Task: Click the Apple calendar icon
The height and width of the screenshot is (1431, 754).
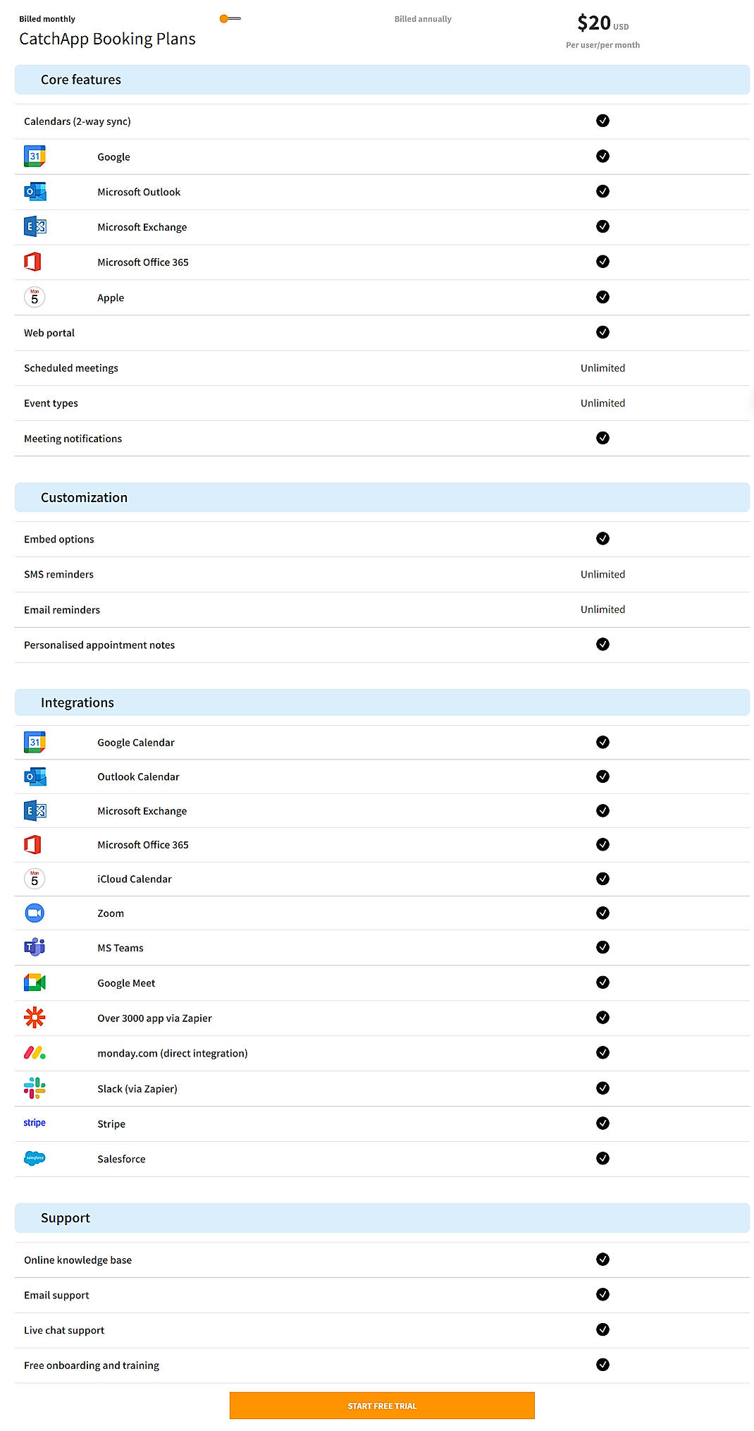Action: pos(35,297)
